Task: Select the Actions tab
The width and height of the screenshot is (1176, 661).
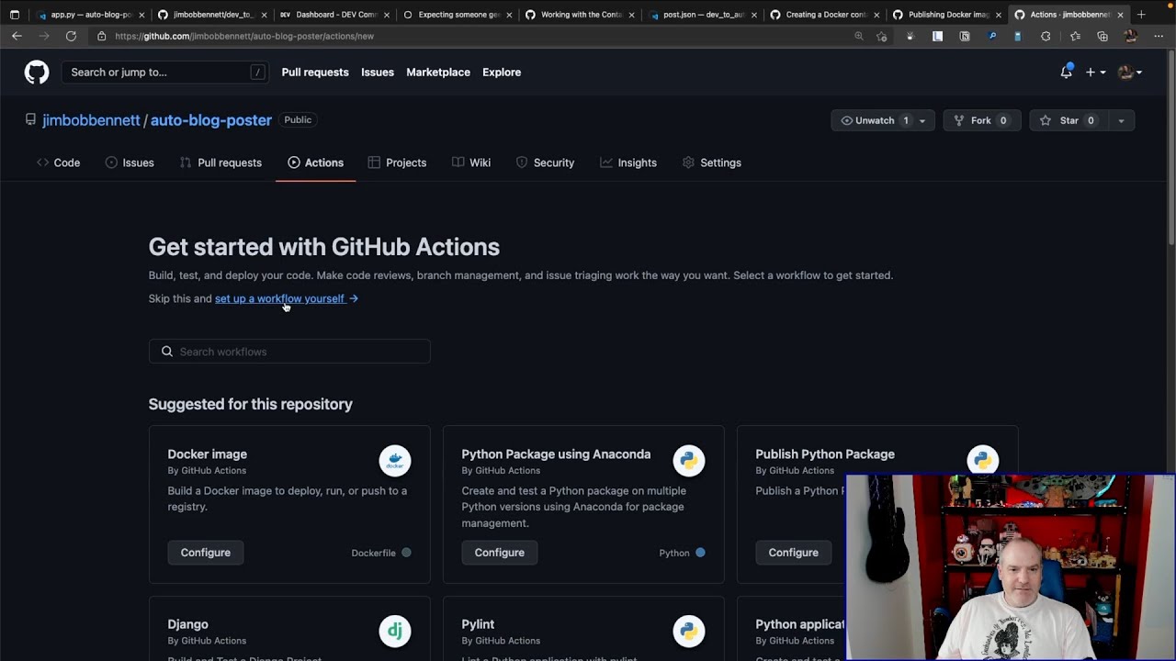Action: tap(315, 162)
